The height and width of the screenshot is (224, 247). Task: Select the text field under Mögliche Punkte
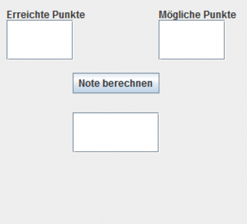191,39
